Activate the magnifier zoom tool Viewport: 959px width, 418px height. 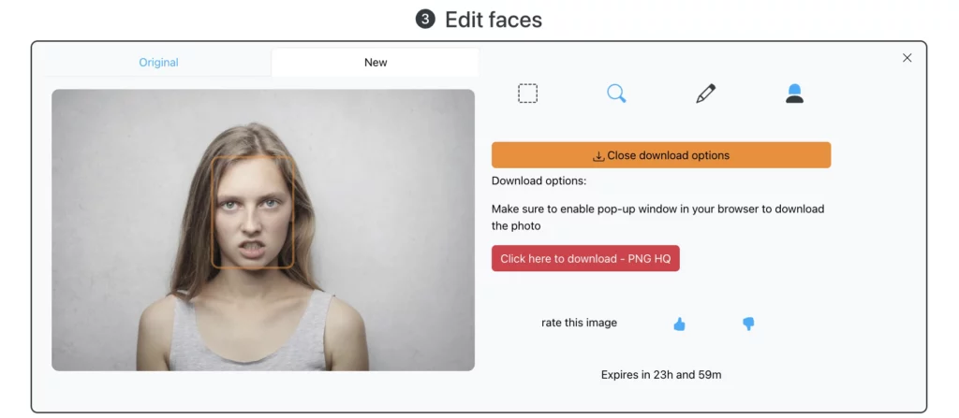616,94
